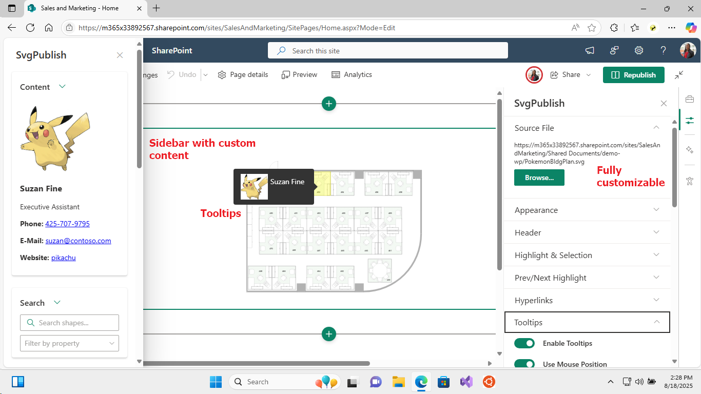Expand the Prev/Next Highlight section
701x394 pixels.
tap(588, 278)
